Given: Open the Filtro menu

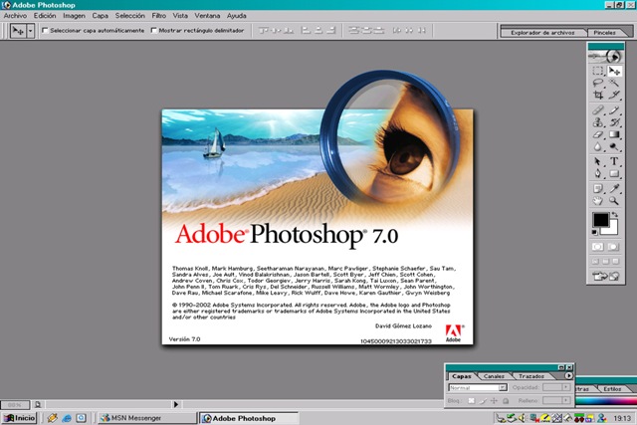Looking at the screenshot, I should tap(159, 16).
